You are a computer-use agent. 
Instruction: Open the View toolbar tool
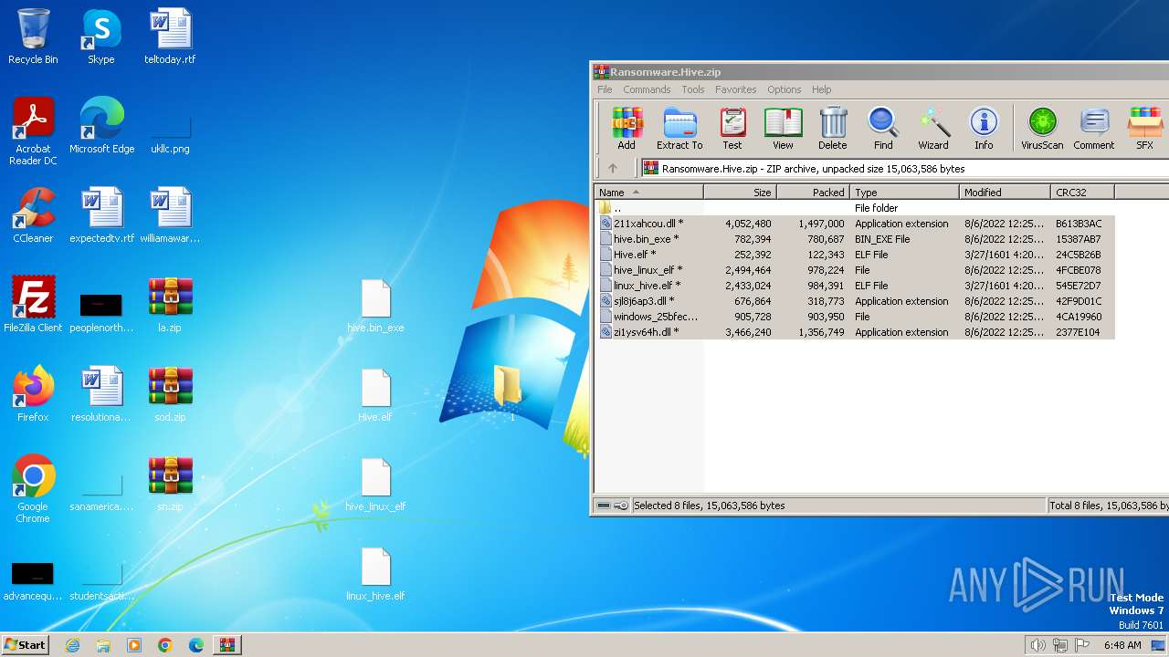[783, 128]
